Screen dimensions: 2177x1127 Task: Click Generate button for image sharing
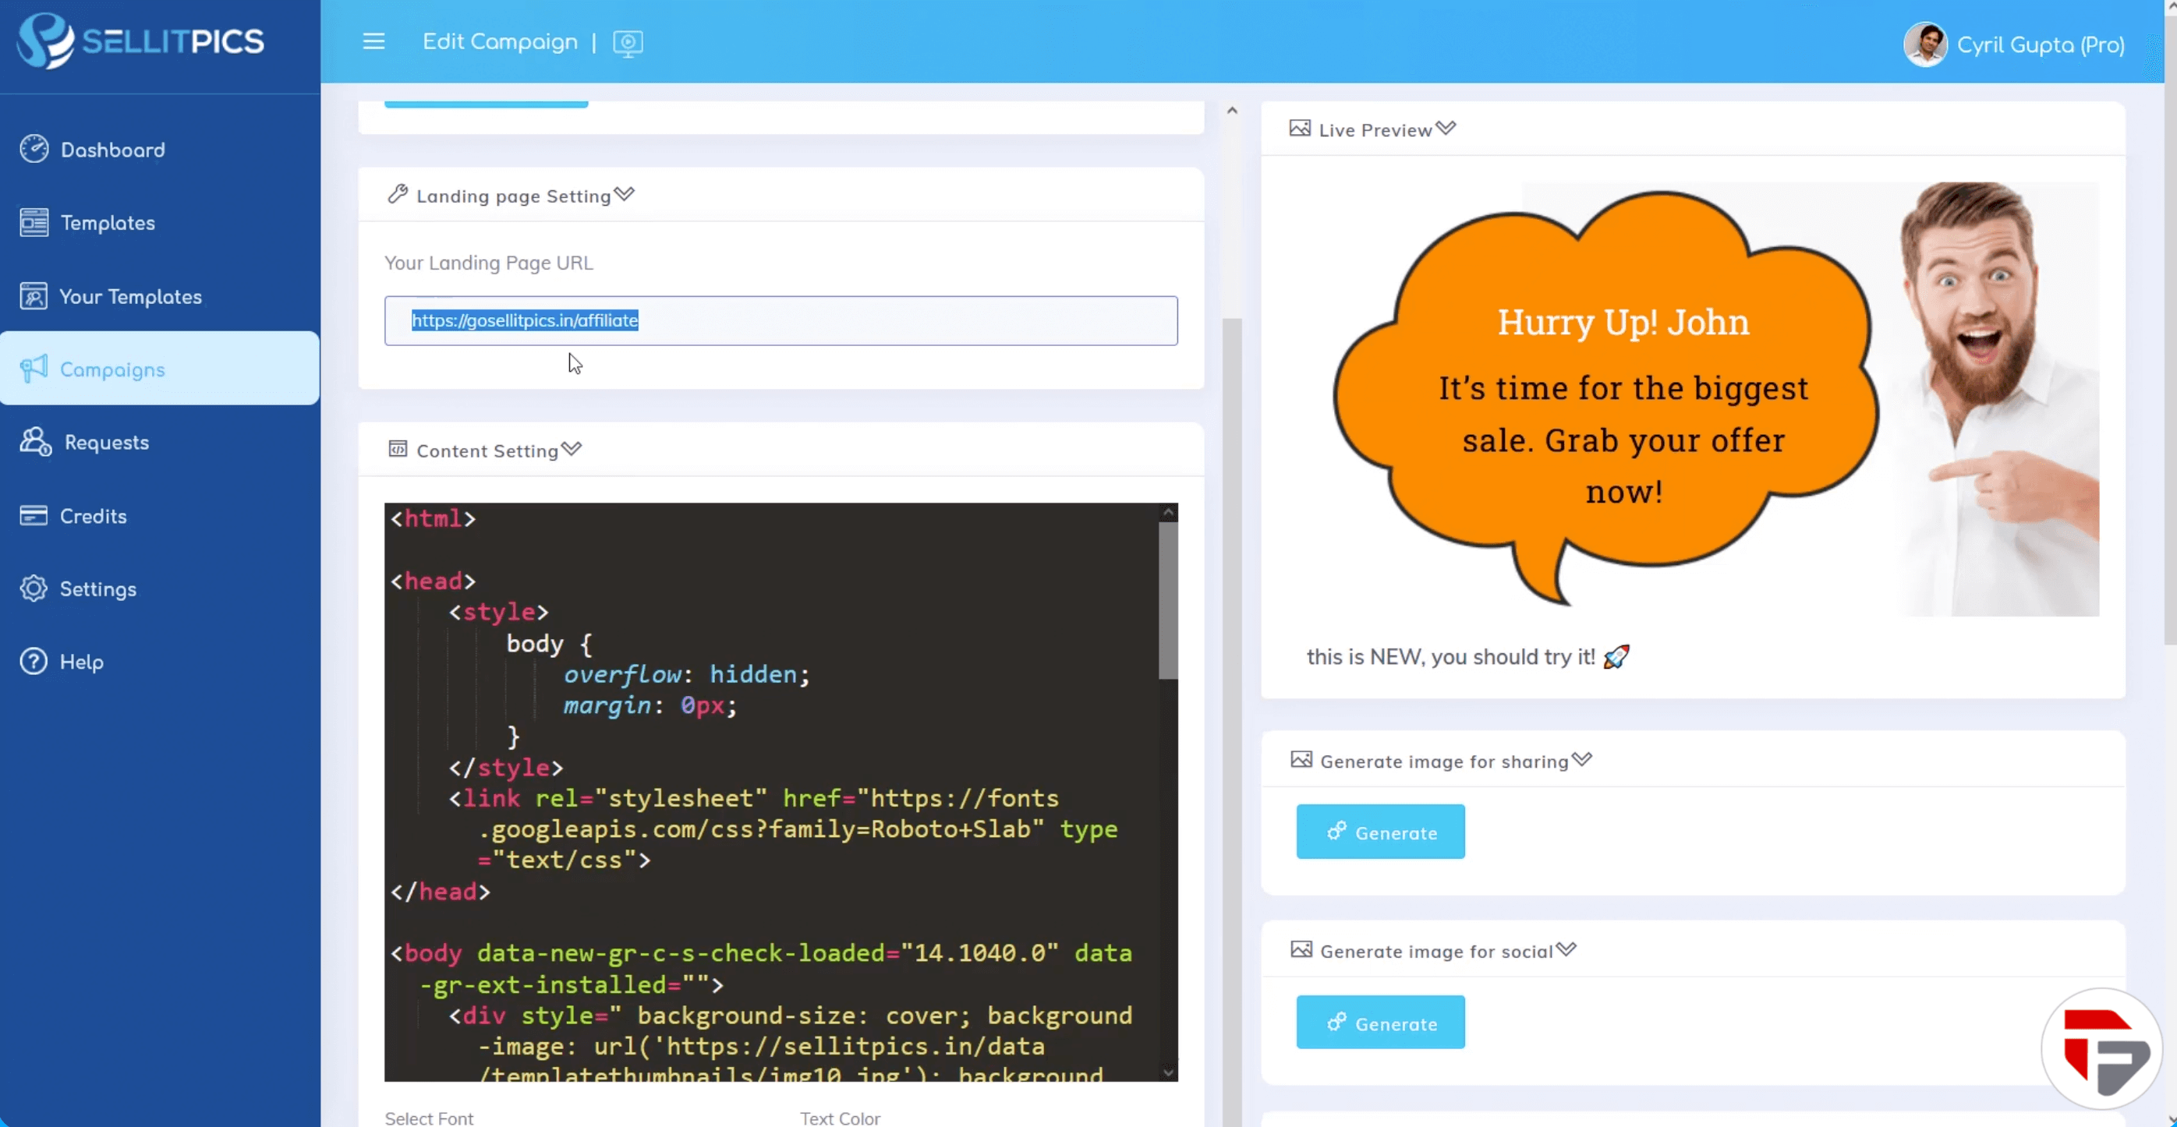[x=1380, y=831]
